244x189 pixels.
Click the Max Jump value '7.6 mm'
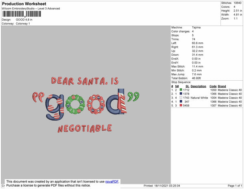point(197,74)
